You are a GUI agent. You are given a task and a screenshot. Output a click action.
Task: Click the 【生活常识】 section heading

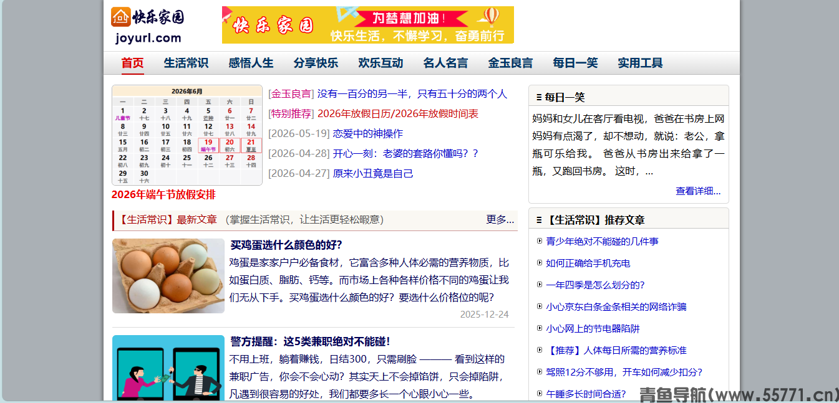pos(146,220)
